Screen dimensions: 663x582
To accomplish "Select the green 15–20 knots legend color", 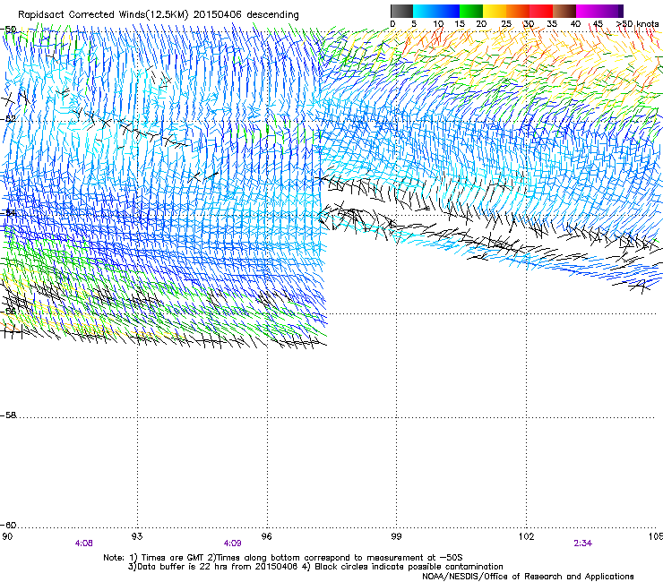I will click(x=471, y=11).
